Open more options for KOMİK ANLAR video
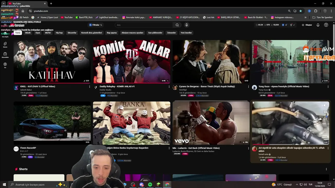The width and height of the screenshot is (335, 188). point(169,87)
